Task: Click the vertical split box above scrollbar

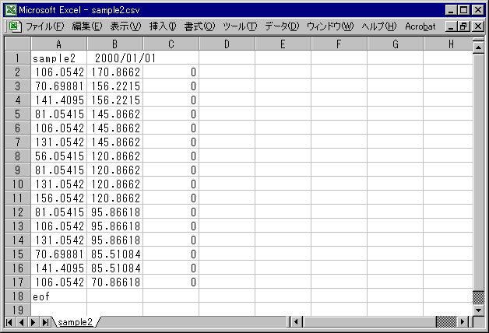Action: click(x=478, y=40)
